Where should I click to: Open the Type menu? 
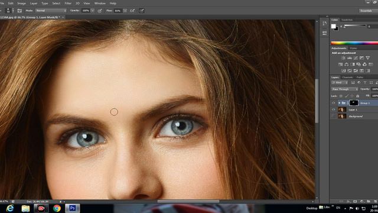click(45, 4)
